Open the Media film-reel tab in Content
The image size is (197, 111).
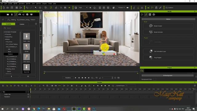[x=27, y=14]
